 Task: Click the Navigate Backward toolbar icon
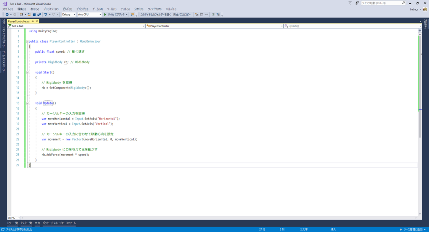[7, 15]
